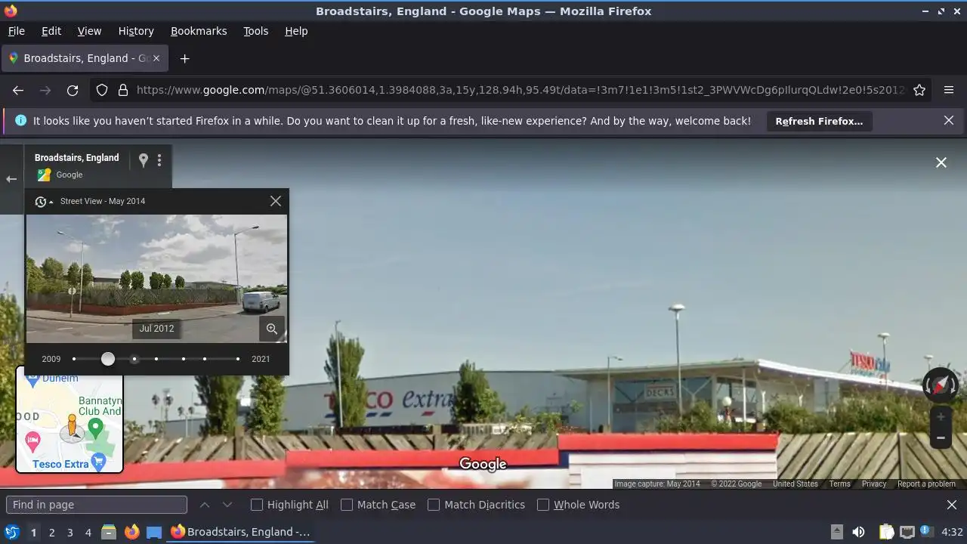
Task: Enable the Highlight All checkbox
Action: (x=257, y=505)
